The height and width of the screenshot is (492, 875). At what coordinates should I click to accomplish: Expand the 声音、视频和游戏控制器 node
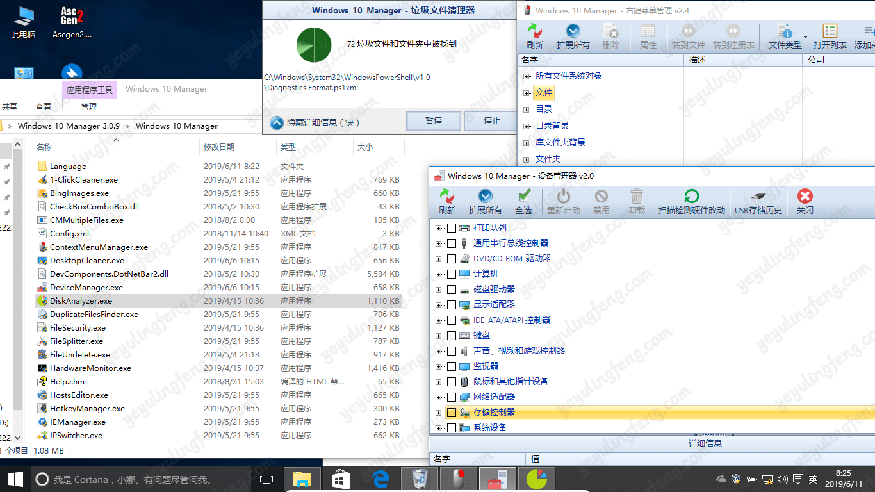click(439, 351)
